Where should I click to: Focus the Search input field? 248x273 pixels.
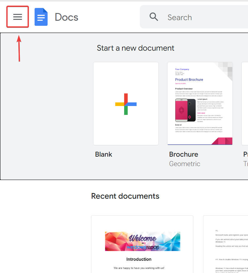pyautogui.click(x=194, y=17)
